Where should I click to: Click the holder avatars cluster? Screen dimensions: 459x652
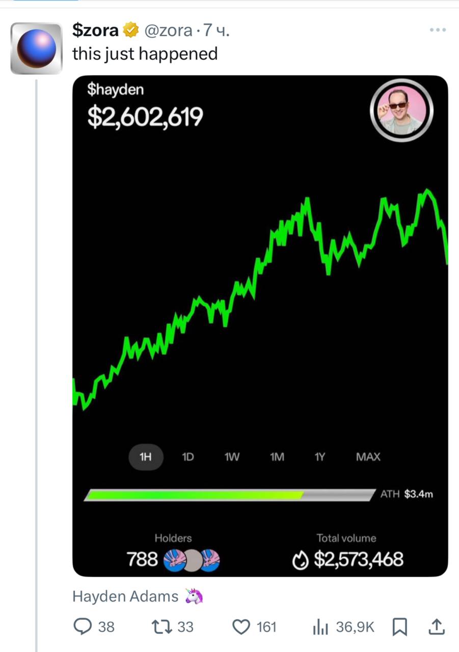[x=193, y=560]
